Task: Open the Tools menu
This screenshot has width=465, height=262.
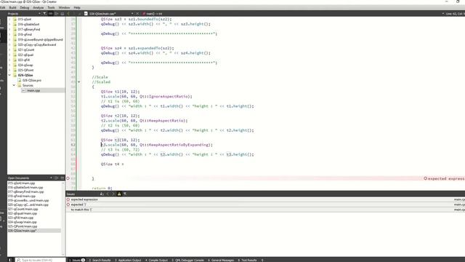Action: (x=51, y=7)
